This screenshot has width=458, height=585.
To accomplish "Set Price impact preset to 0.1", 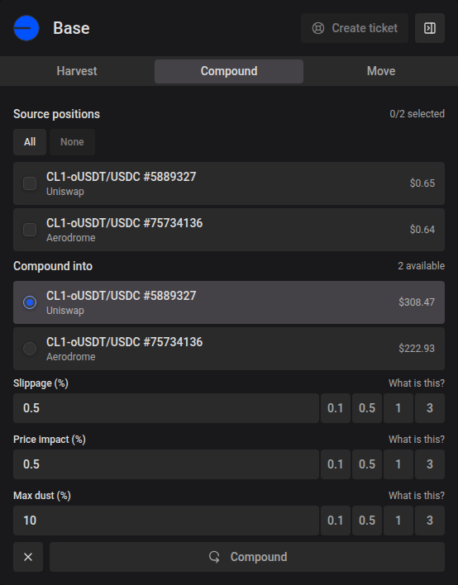I will pyautogui.click(x=336, y=464).
